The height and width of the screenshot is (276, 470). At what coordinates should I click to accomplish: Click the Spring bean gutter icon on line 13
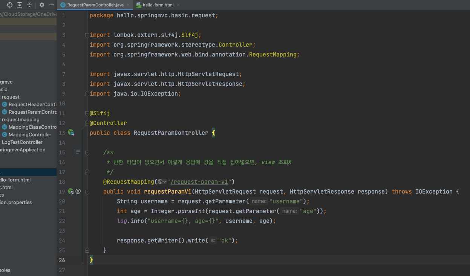click(71, 133)
